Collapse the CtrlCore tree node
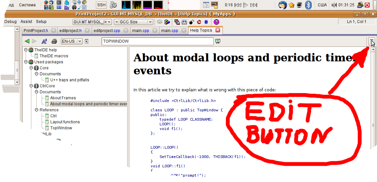This screenshot has height=182, width=377. tap(31, 86)
